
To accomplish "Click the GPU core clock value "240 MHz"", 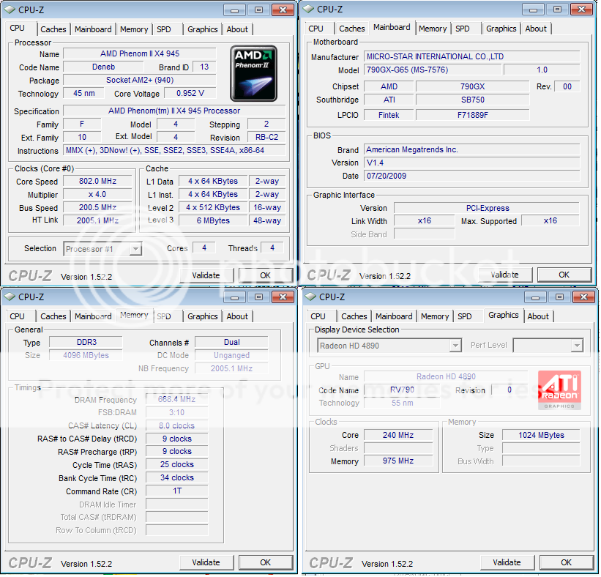I will pos(398,435).
